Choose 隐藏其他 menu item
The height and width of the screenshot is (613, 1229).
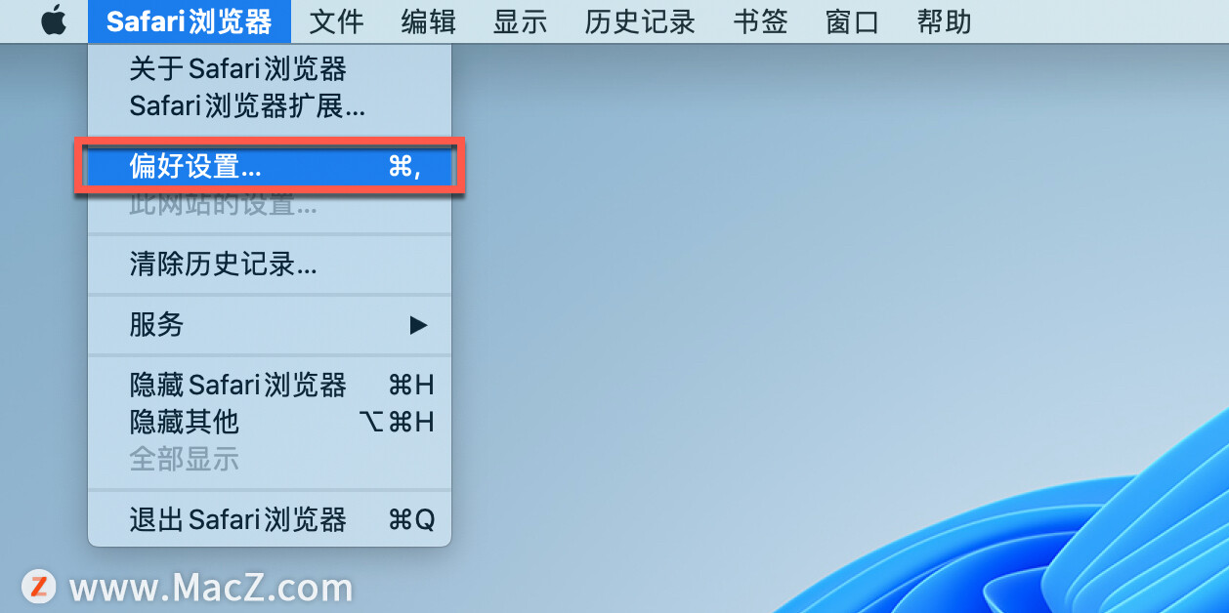(270, 422)
